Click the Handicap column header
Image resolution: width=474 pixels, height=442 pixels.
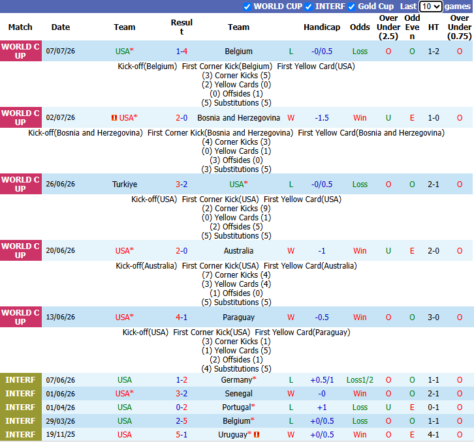coord(322,27)
